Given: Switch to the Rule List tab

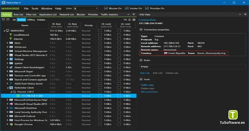Looking at the screenshot, I should click(x=18, y=14).
